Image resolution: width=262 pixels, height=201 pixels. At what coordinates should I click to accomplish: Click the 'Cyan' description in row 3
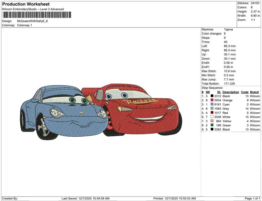(226, 104)
